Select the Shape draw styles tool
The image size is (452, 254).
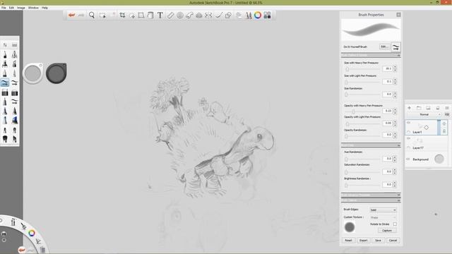click(x=228, y=16)
